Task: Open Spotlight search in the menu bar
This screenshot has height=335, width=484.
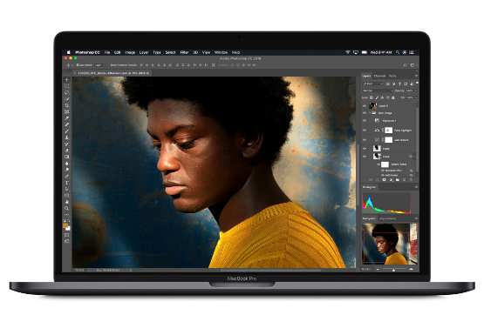Action: (x=398, y=52)
